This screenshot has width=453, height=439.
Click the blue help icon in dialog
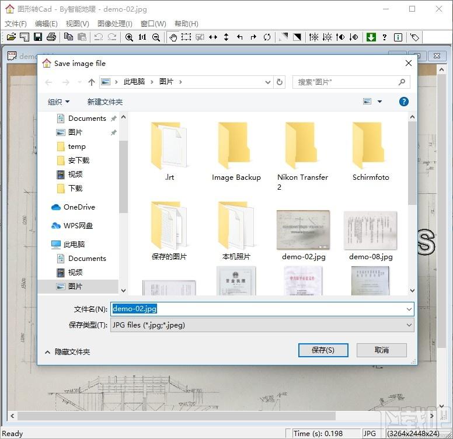pyautogui.click(x=403, y=102)
